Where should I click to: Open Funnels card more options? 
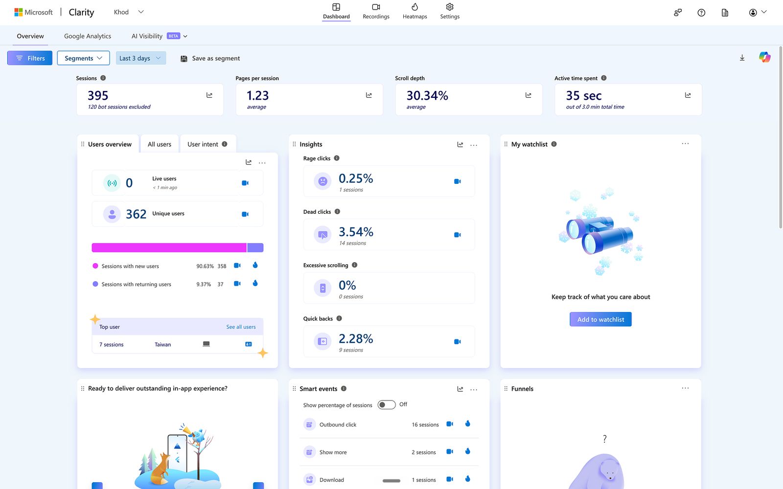pyautogui.click(x=685, y=388)
